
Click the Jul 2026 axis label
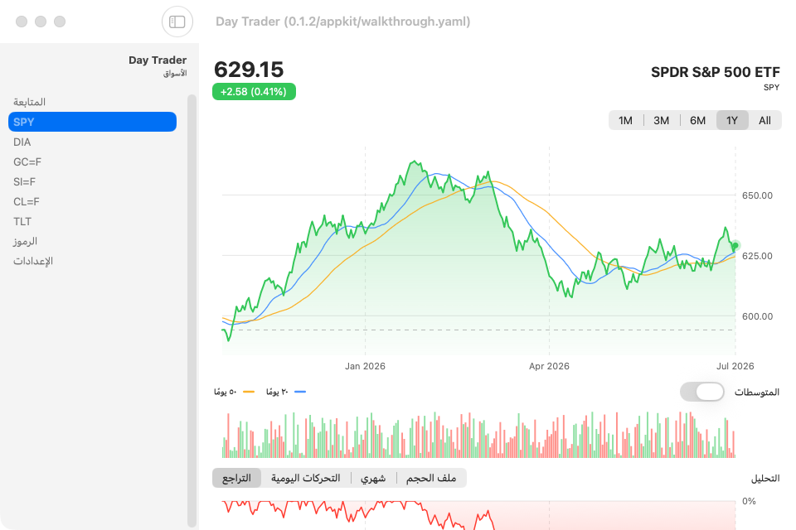[735, 366]
